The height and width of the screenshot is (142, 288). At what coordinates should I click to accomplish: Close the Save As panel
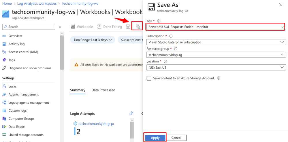pyautogui.click(x=281, y=5)
